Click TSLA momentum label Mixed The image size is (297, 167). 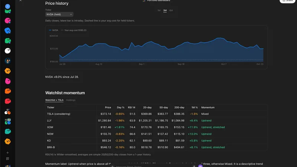click(x=205, y=114)
